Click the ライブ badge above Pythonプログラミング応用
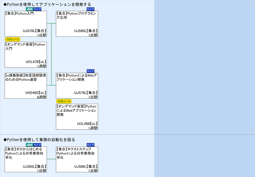Viewport: 255px width, 177px height. 90,9
